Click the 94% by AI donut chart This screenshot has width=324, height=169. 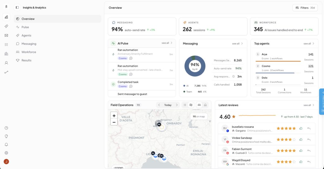point(195,66)
